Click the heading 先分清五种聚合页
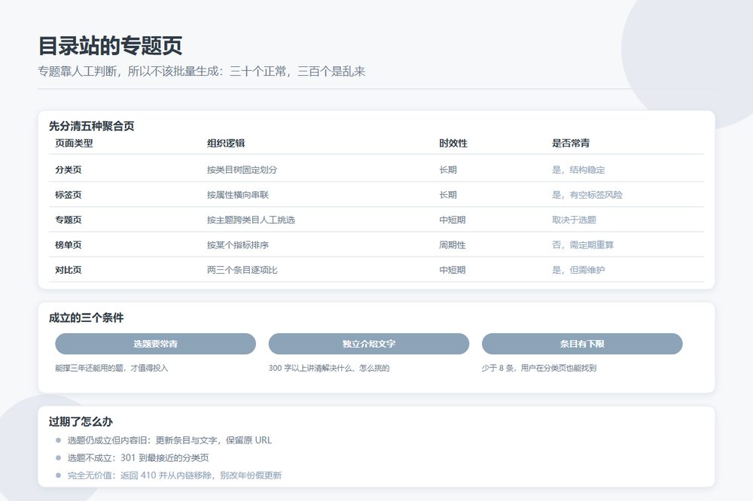 pos(91,126)
